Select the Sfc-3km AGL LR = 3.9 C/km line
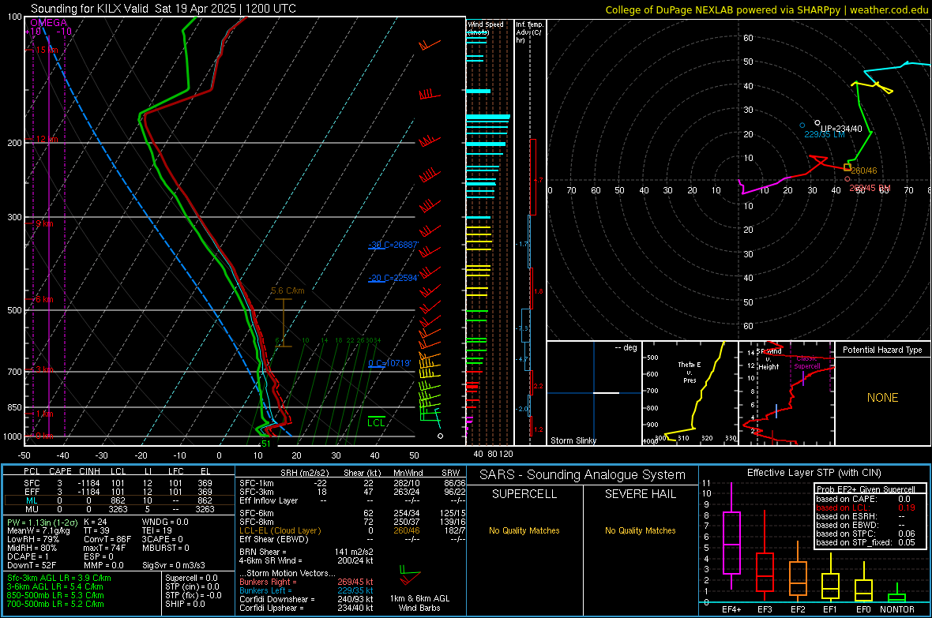Viewport: 932px width, 618px height. 59,578
